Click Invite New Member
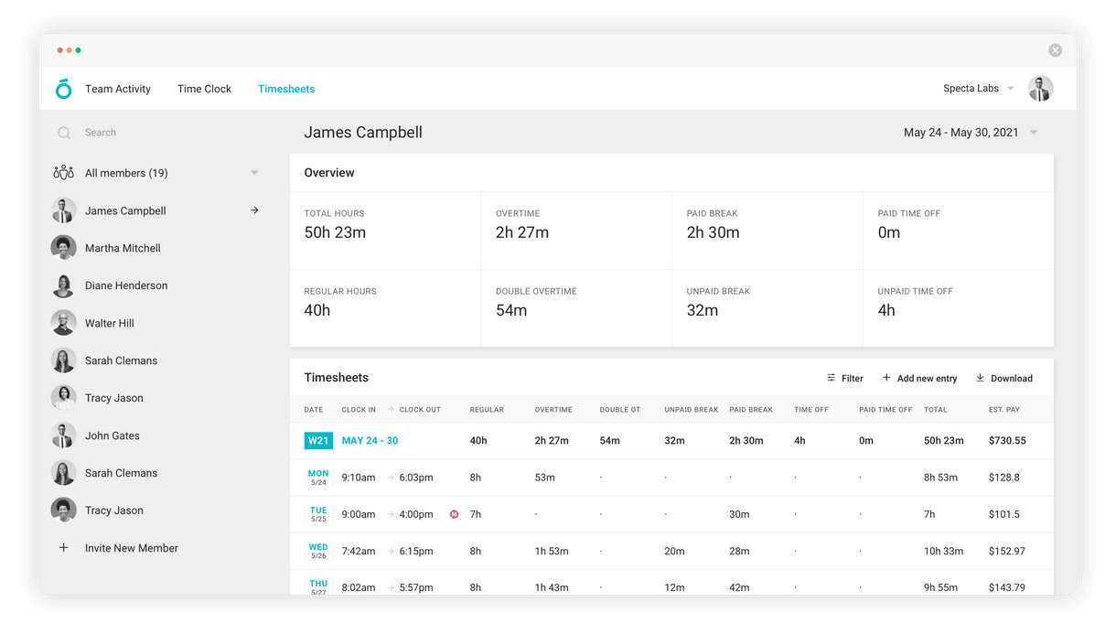Image resolution: width=1116 pixels, height=634 pixels. pos(131,547)
